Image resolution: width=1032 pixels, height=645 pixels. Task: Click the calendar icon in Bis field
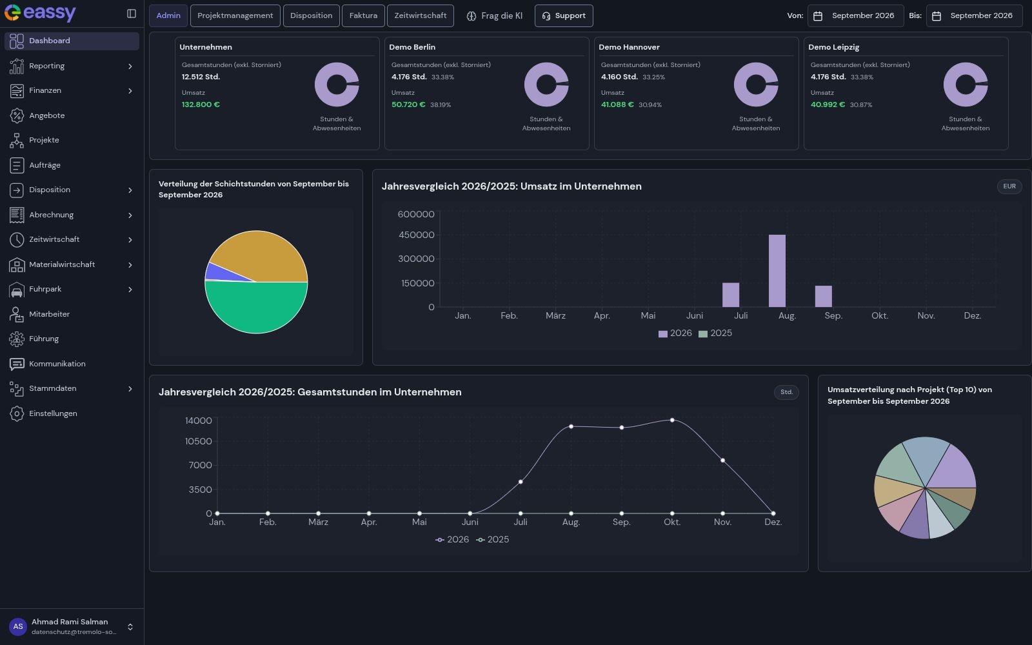[937, 15]
